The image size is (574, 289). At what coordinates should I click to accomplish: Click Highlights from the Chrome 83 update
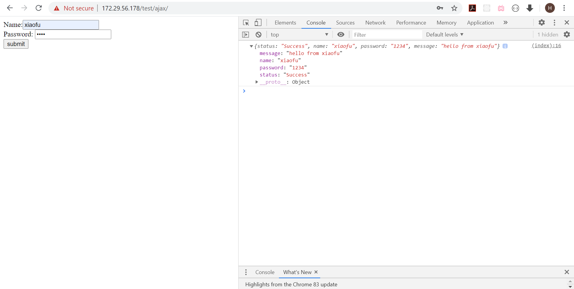click(x=291, y=285)
